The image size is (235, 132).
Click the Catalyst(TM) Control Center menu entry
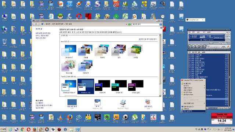[193, 80]
